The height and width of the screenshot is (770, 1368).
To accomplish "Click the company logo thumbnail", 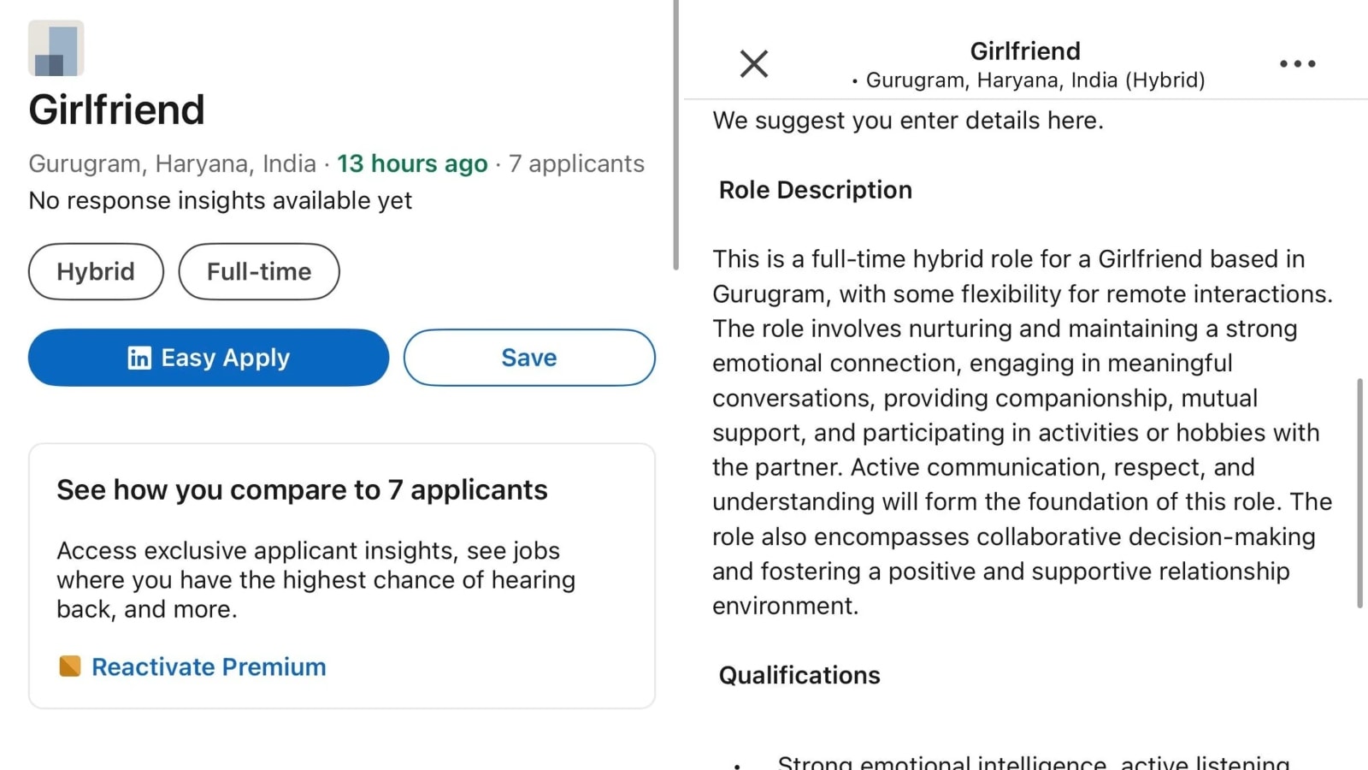I will coord(56,49).
